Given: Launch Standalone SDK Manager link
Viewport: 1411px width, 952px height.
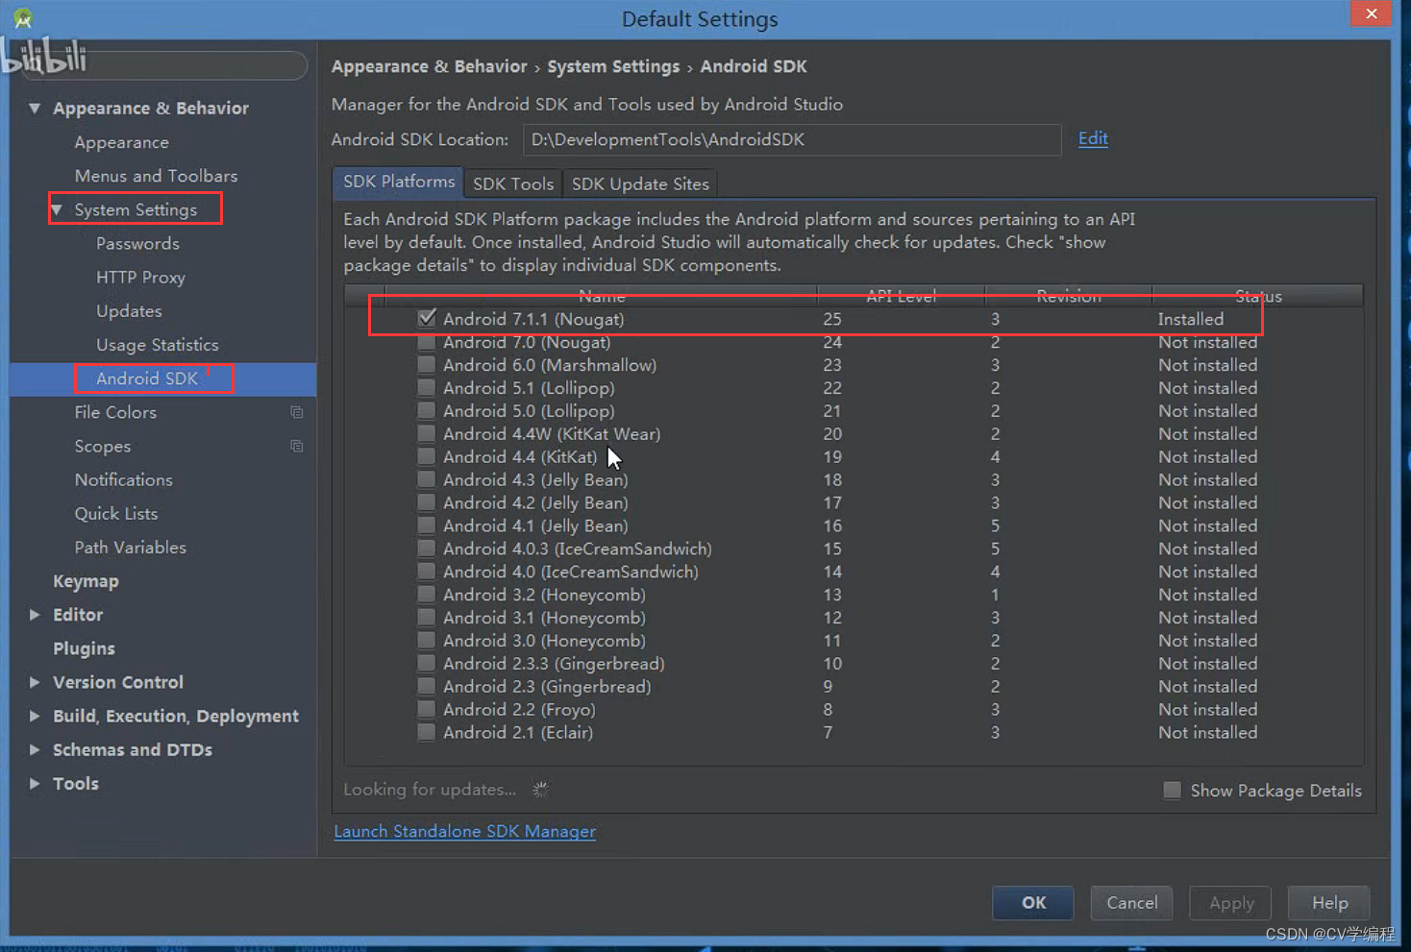Looking at the screenshot, I should coord(464,831).
